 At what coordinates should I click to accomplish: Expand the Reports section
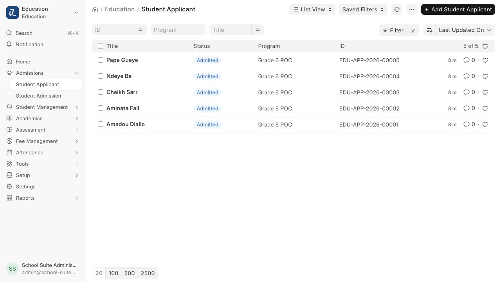77,198
